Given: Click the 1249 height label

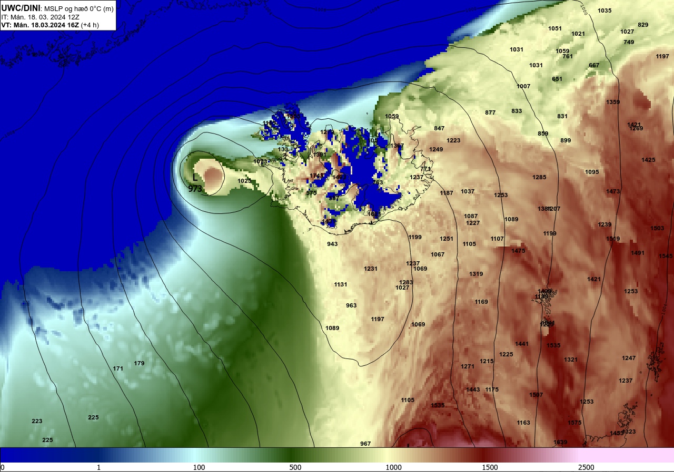Looking at the screenshot, I should click(436, 149).
